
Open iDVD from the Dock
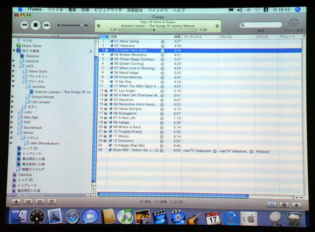pyautogui.click(x=177, y=217)
